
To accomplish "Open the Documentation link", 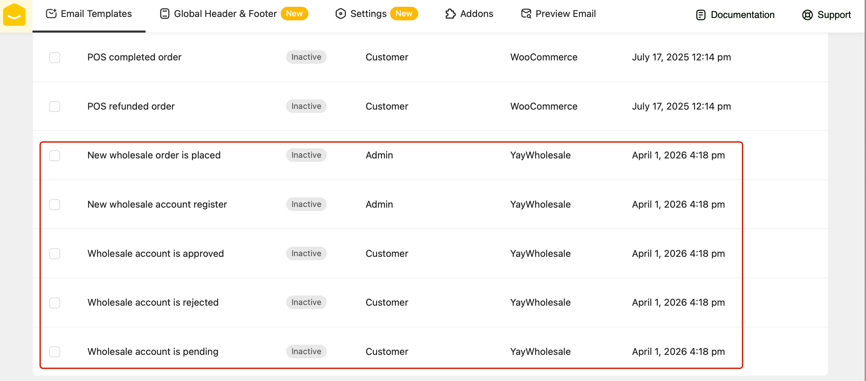I will click(742, 15).
